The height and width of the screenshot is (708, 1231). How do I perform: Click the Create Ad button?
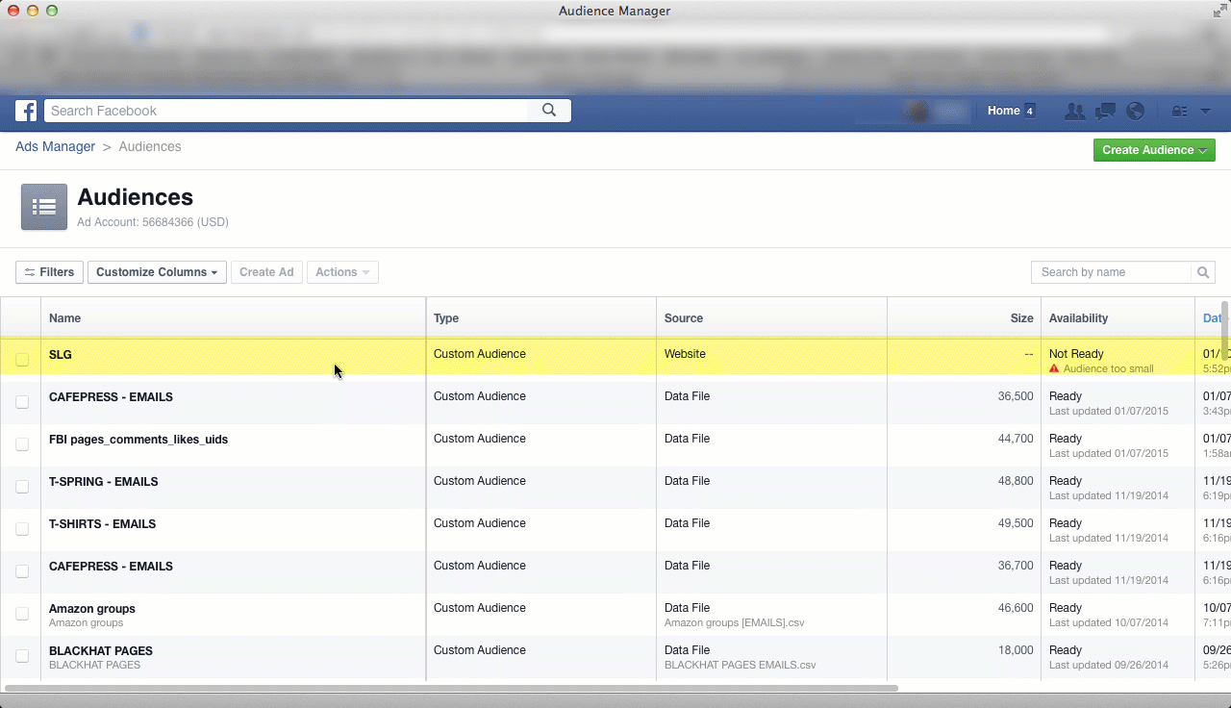point(266,272)
